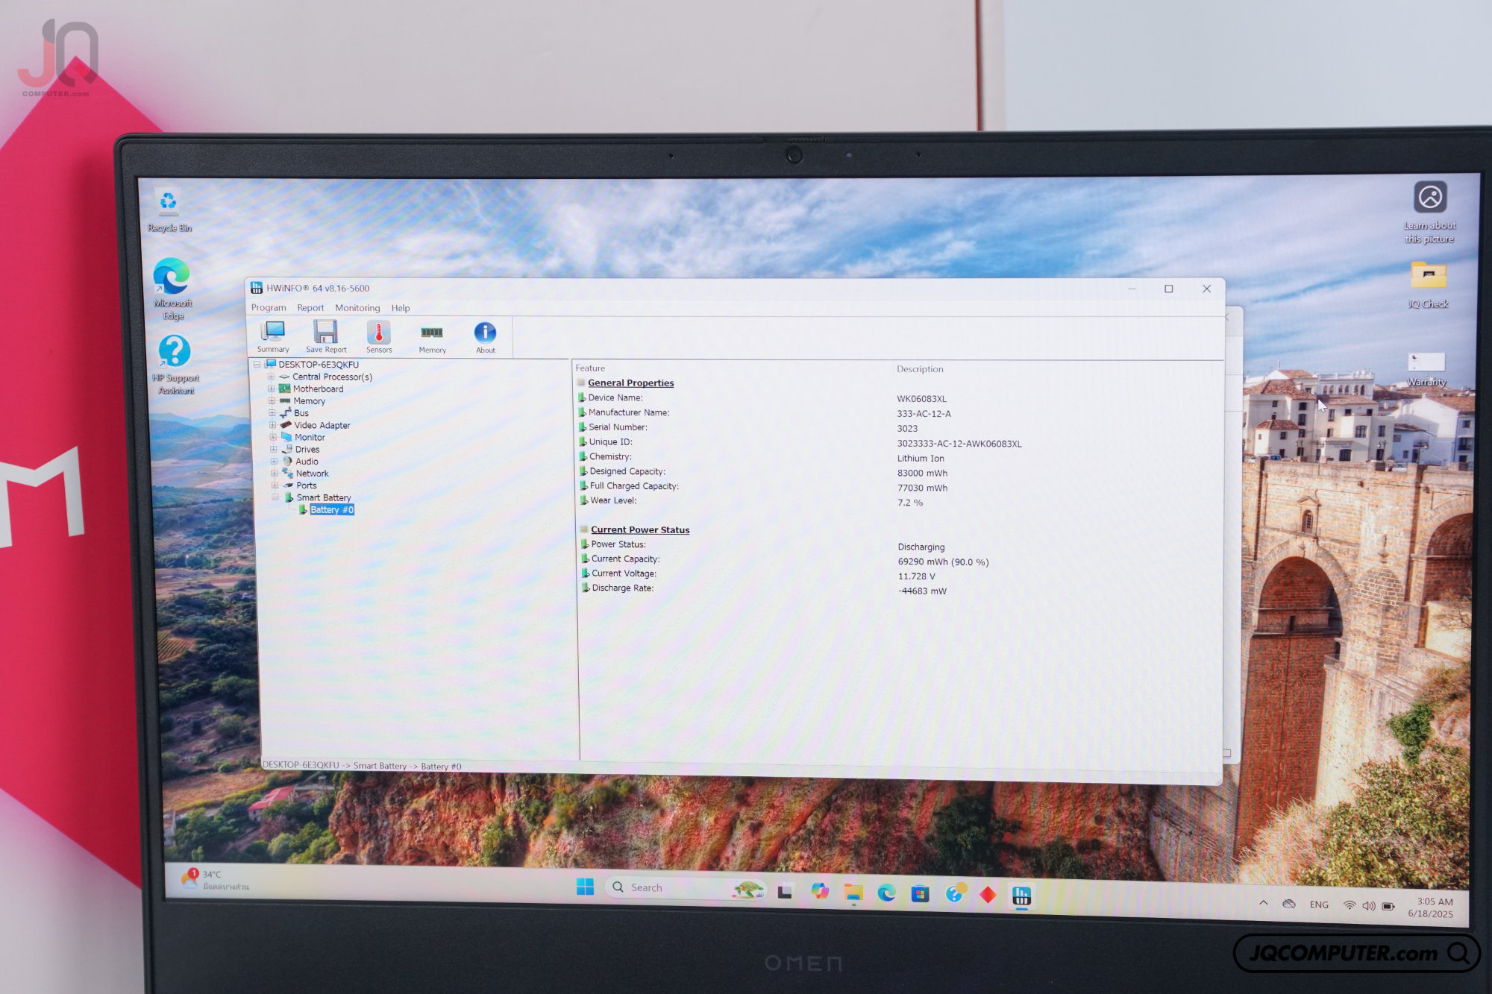The image size is (1492, 994).
Task: Open Copilot from the taskbar
Action: [819, 892]
